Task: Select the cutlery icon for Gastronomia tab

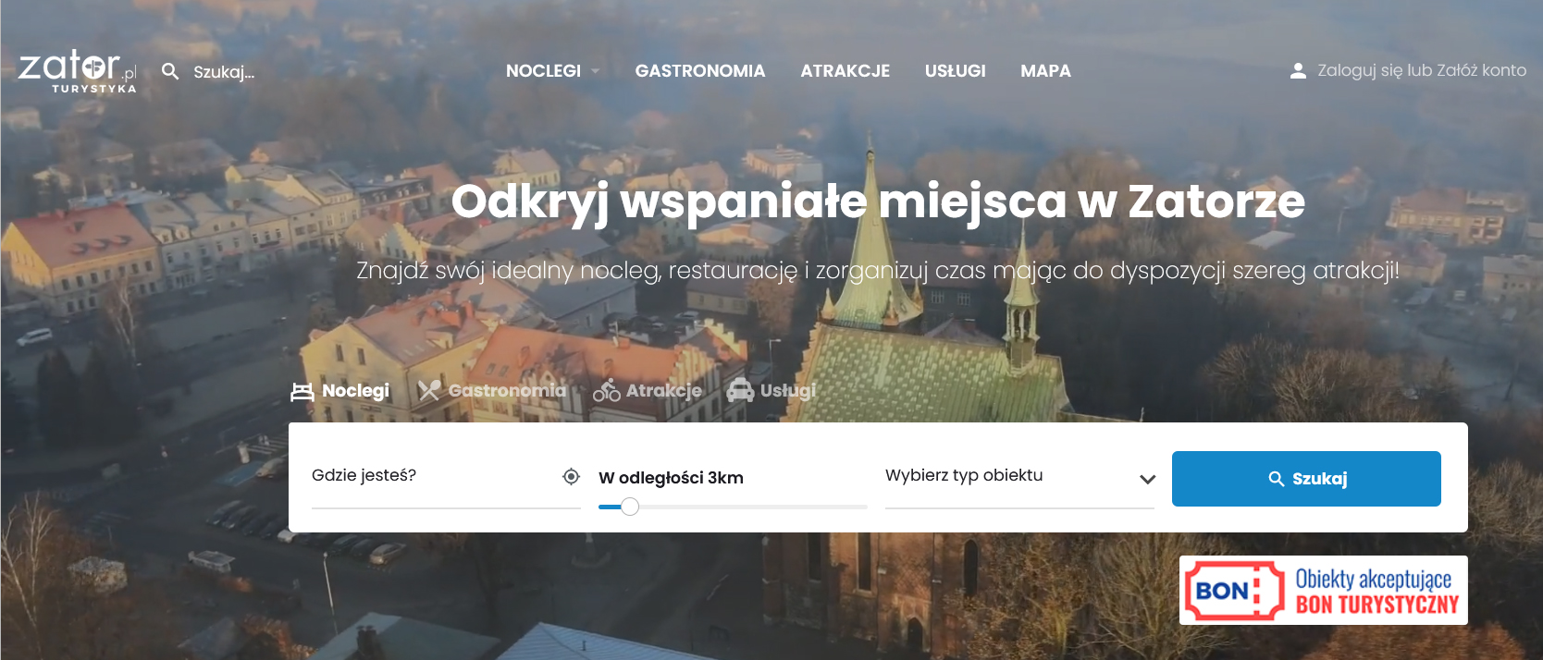Action: click(428, 391)
